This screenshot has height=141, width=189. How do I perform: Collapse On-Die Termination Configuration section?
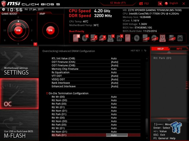tap(47, 93)
